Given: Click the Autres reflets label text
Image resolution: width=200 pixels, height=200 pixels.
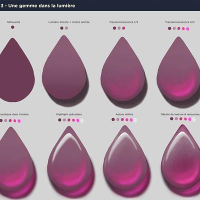Looking at the screenshot, I should [x=124, y=114].
